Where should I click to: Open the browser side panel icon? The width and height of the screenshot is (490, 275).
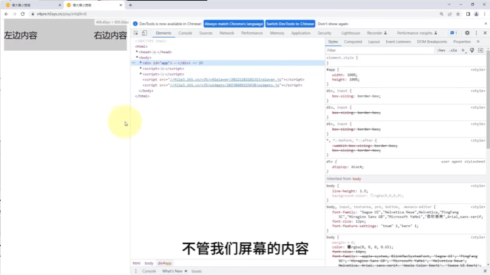[x=468, y=14]
